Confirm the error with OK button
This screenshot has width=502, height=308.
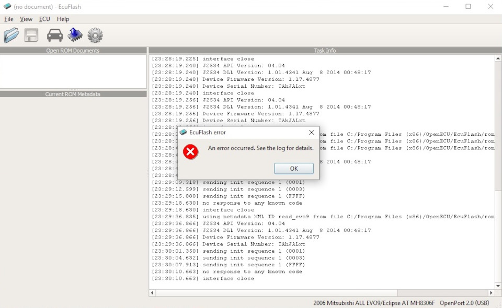[x=294, y=169]
